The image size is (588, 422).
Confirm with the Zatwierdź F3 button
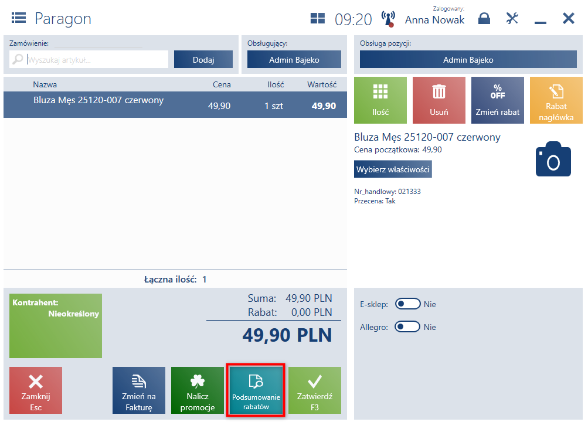tap(315, 390)
